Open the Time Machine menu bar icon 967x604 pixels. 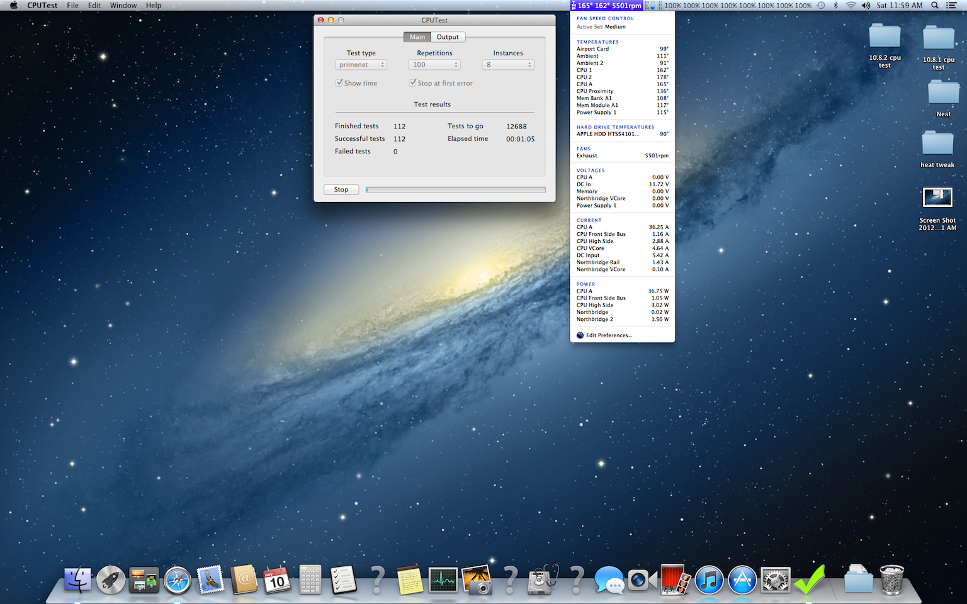pyautogui.click(x=821, y=6)
